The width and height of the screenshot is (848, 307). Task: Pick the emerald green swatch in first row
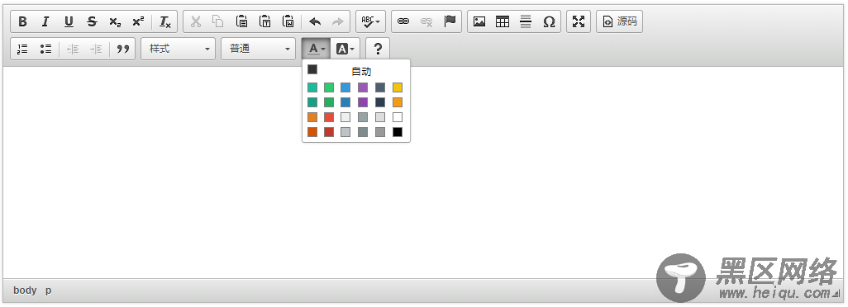point(329,87)
